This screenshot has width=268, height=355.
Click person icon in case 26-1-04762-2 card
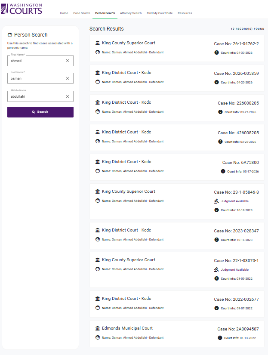pos(98,52)
